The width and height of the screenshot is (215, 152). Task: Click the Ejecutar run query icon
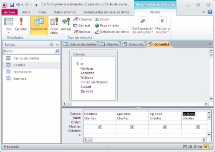(21, 24)
